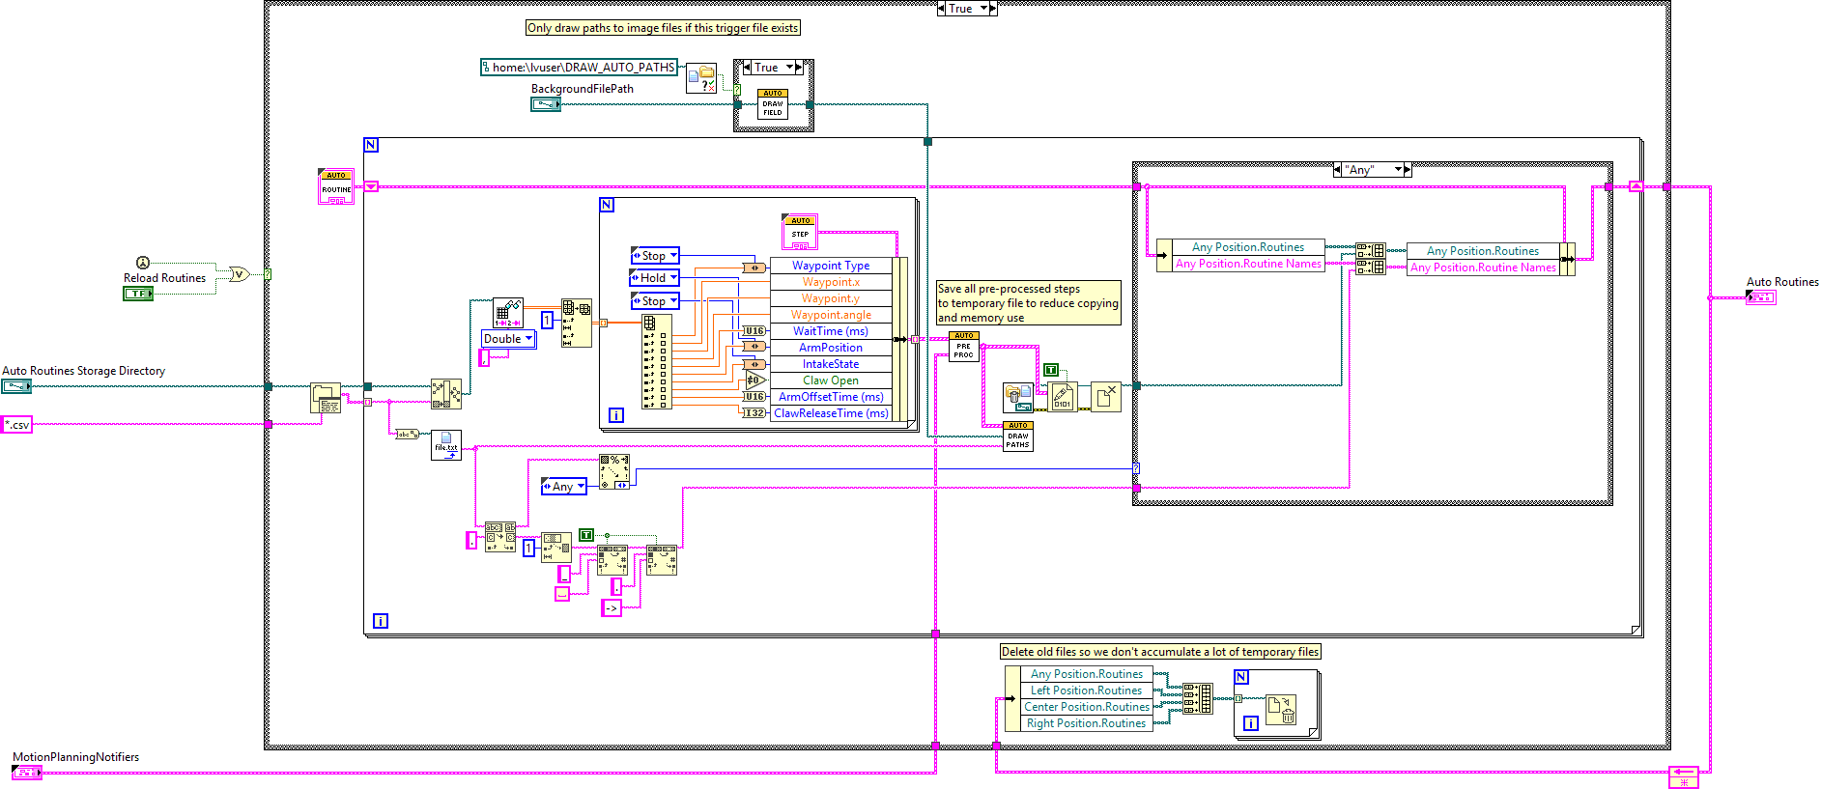This screenshot has width=1821, height=789.
Task: Click the file.txt read text file node
Action: tap(446, 445)
